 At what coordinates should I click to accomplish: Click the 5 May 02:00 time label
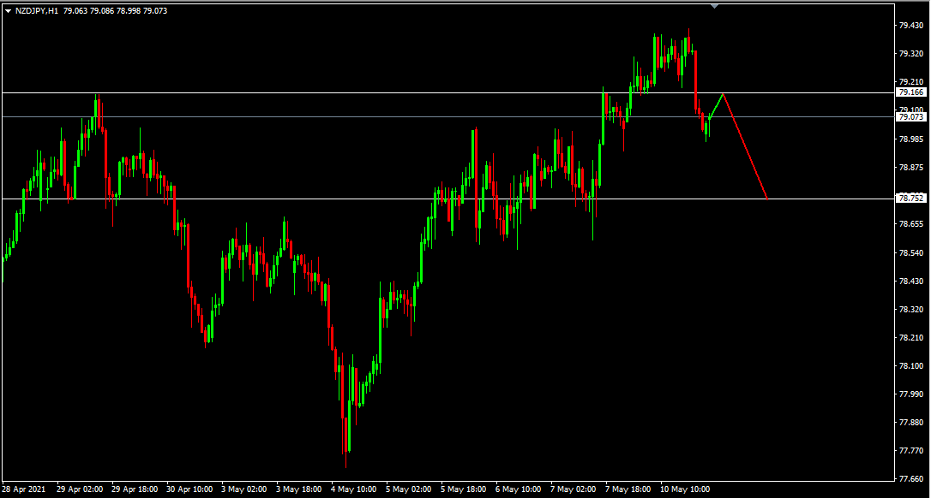(x=409, y=489)
